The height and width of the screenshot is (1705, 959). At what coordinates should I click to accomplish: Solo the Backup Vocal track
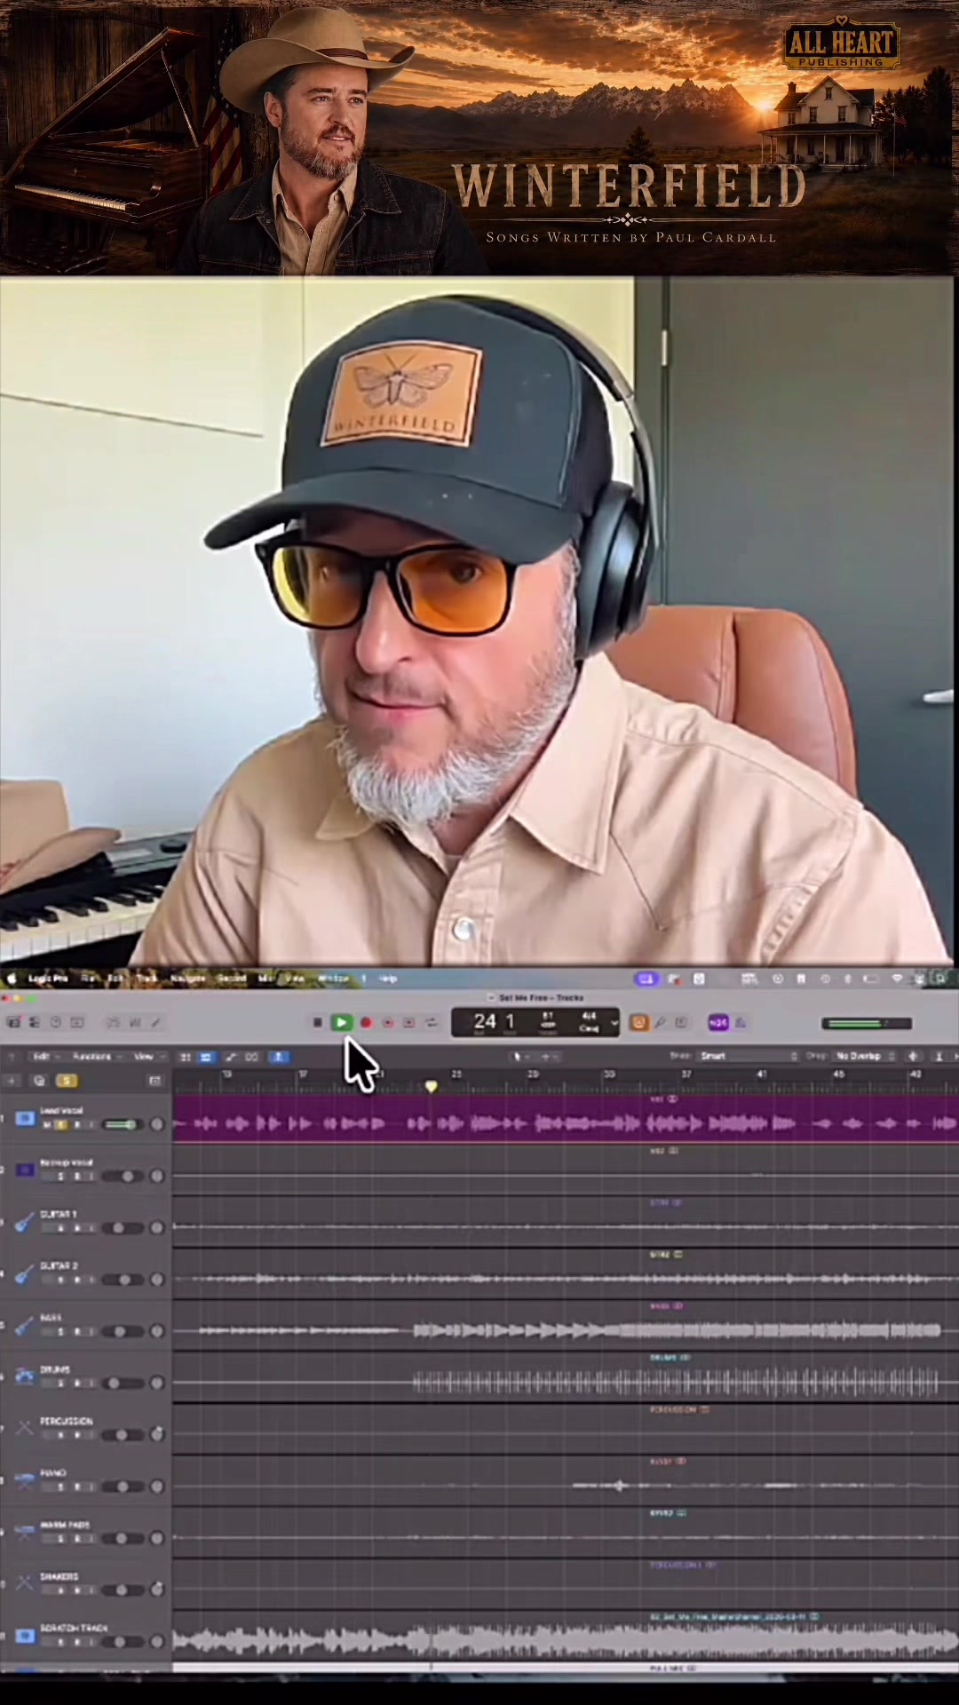click(x=61, y=1177)
